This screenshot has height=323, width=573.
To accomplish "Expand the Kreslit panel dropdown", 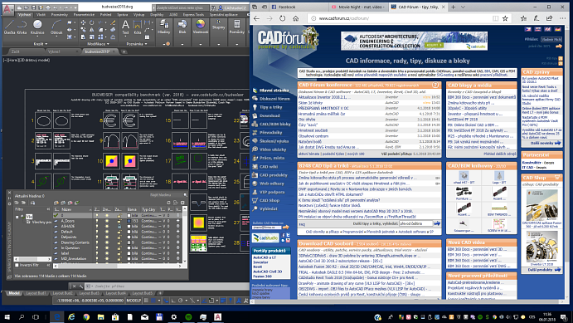I will 41,44.
